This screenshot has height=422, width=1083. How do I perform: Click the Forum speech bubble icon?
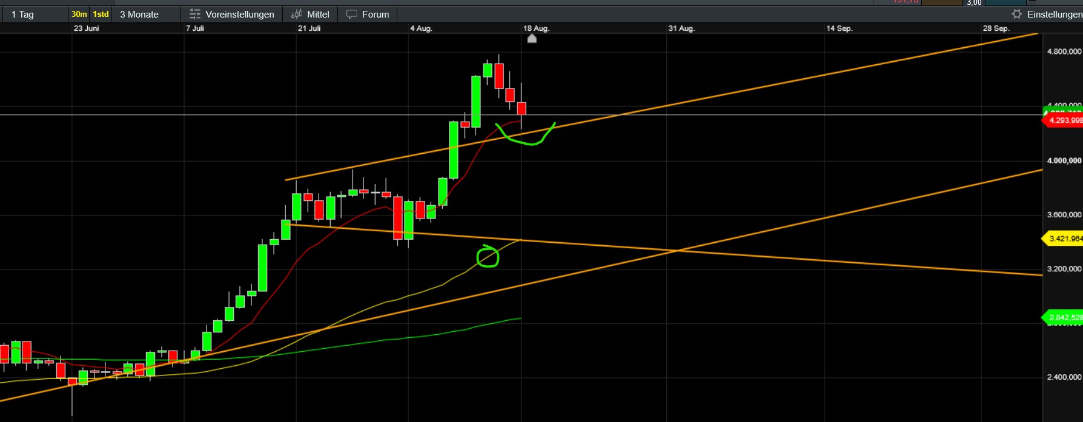[351, 14]
